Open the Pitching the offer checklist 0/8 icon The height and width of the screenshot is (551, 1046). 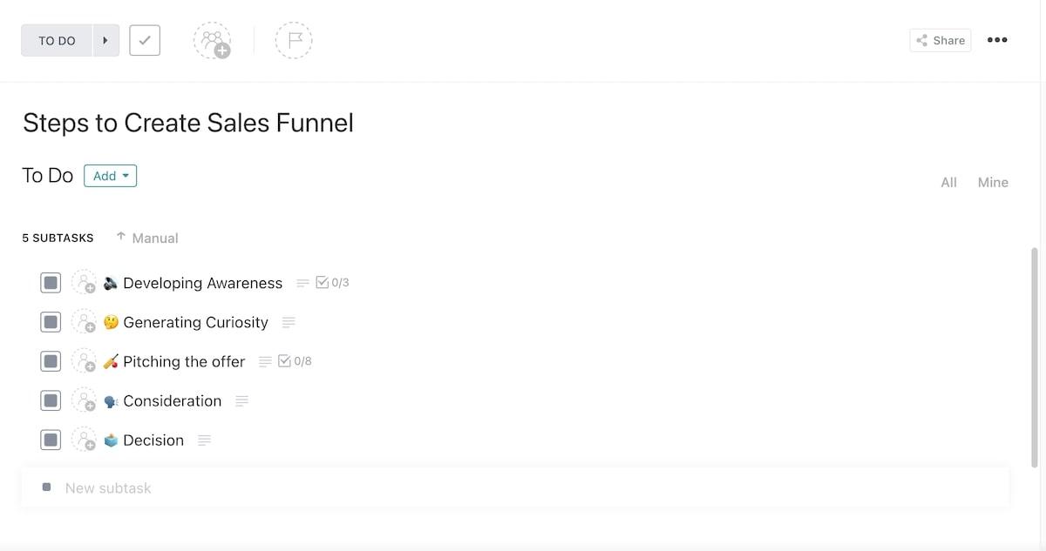pyautogui.click(x=295, y=361)
